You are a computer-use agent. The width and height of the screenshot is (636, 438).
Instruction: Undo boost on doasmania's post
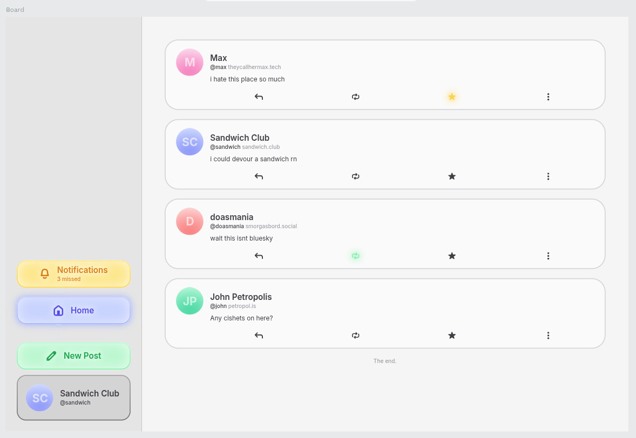coord(355,256)
